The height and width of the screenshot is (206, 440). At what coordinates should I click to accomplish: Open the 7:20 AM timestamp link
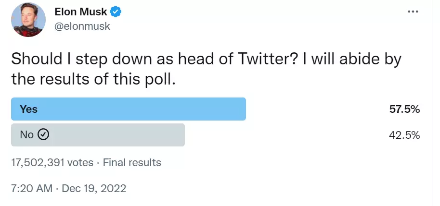coord(31,188)
